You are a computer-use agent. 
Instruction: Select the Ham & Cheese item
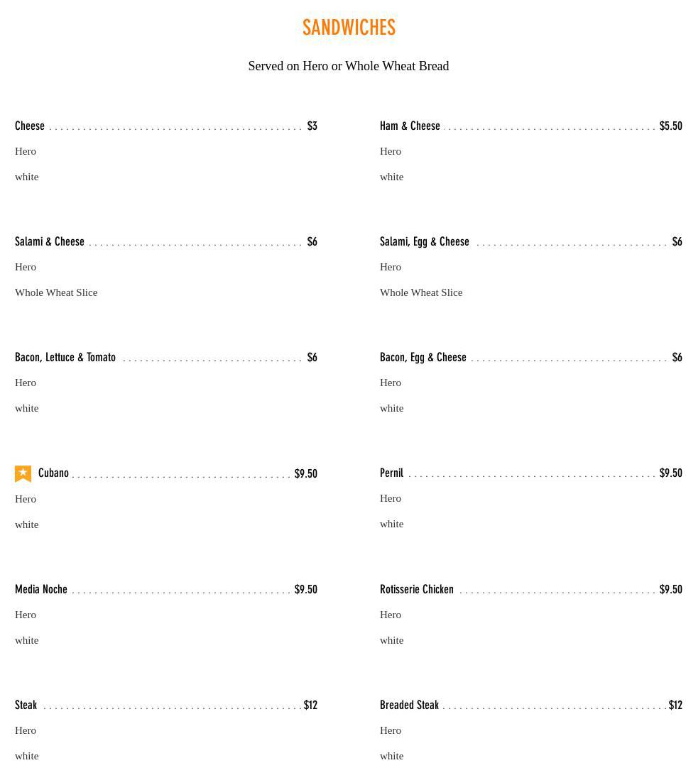[410, 126]
